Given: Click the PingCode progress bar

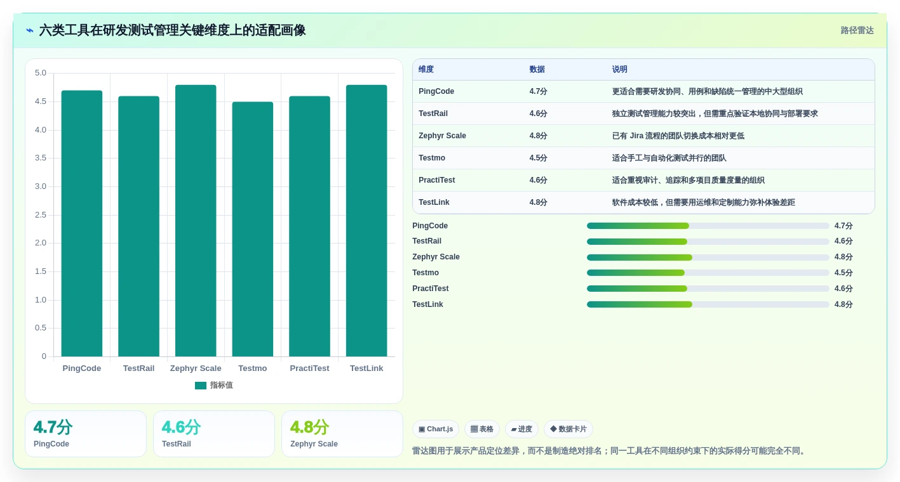Looking at the screenshot, I should pyautogui.click(x=708, y=226).
